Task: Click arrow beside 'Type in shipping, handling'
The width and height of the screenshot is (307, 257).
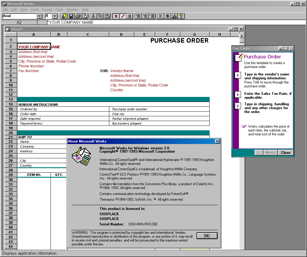Action: point(238,106)
